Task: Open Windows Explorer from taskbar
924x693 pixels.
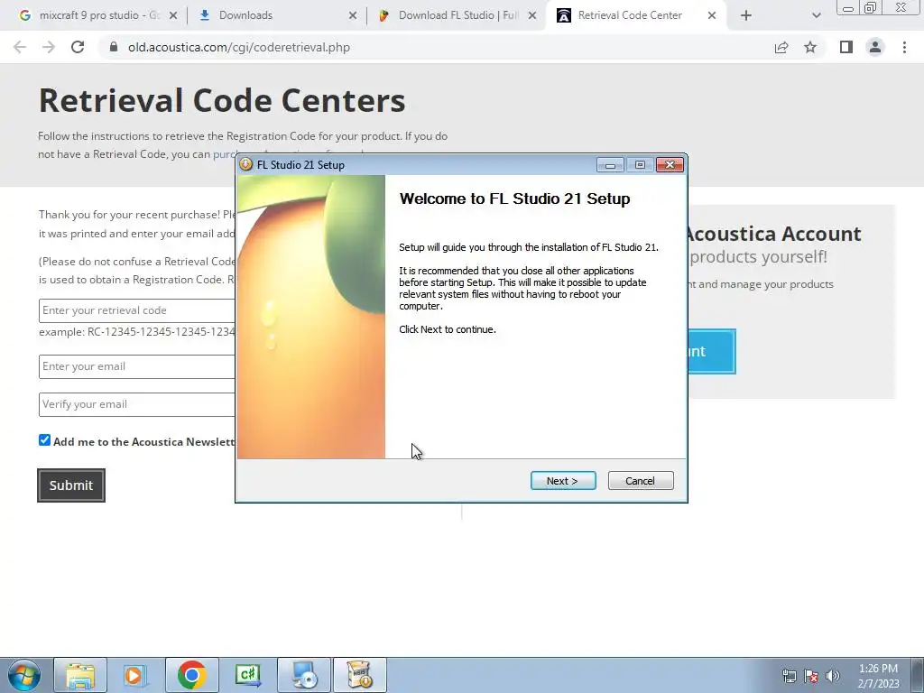Action: [x=80, y=675]
